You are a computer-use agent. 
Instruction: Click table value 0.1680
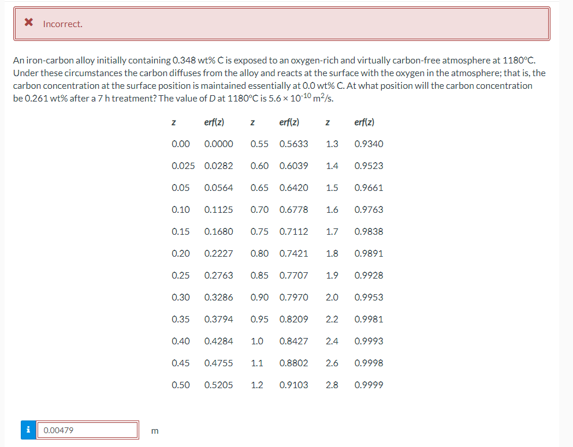pyautogui.click(x=218, y=231)
